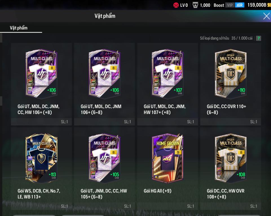
Task: Click the 159,000B currency balance
Action: [x=257, y=5]
